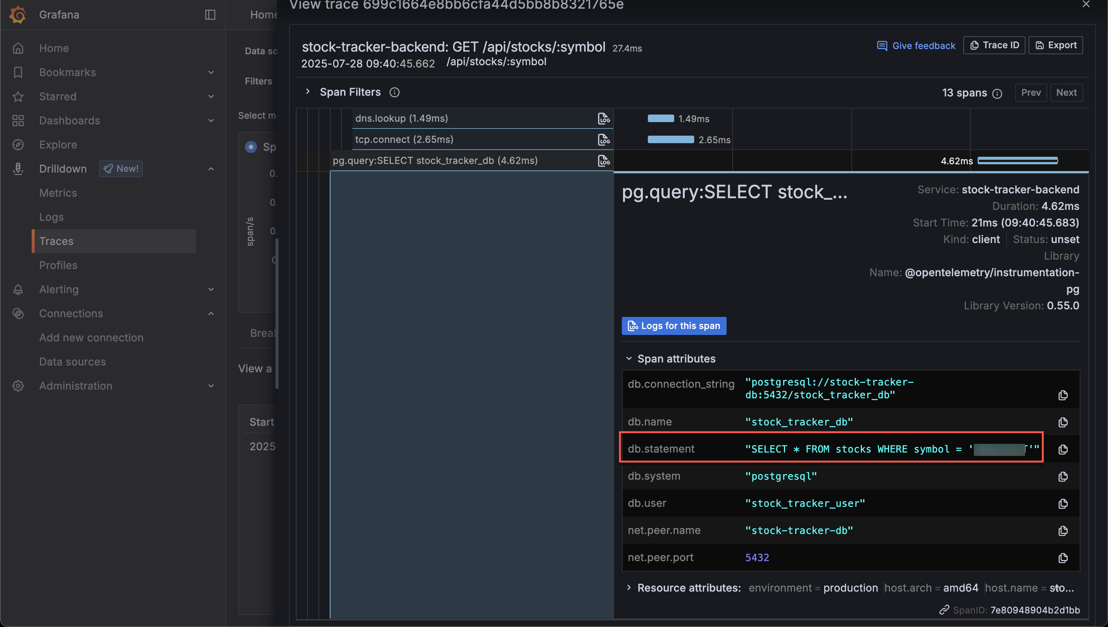The height and width of the screenshot is (627, 1108).
Task: Click the Administration gear icon
Action: pyautogui.click(x=18, y=386)
